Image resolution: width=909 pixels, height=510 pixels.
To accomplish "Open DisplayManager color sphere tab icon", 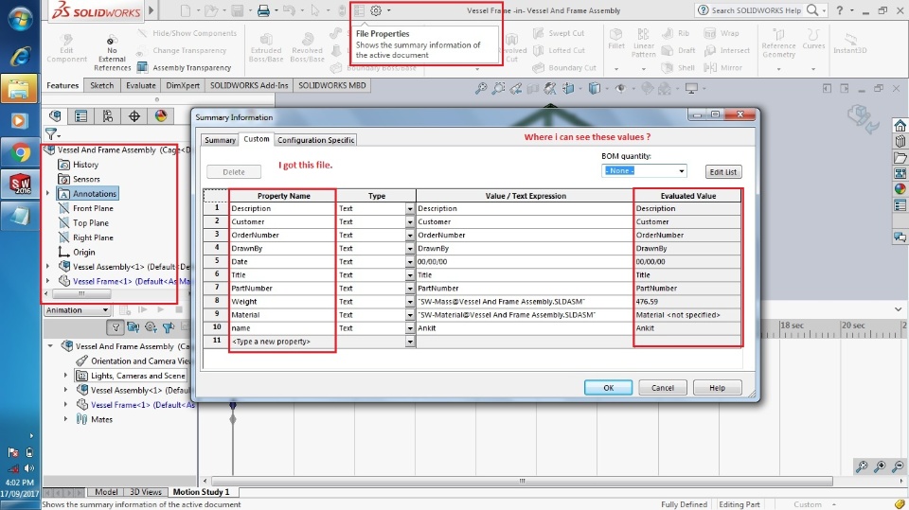I will (161, 115).
